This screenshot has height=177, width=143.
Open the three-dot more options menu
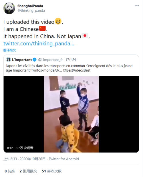pos(137,5)
